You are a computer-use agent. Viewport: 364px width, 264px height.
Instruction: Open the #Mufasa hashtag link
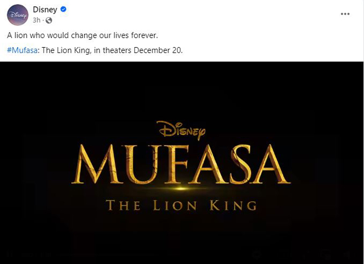[22, 50]
